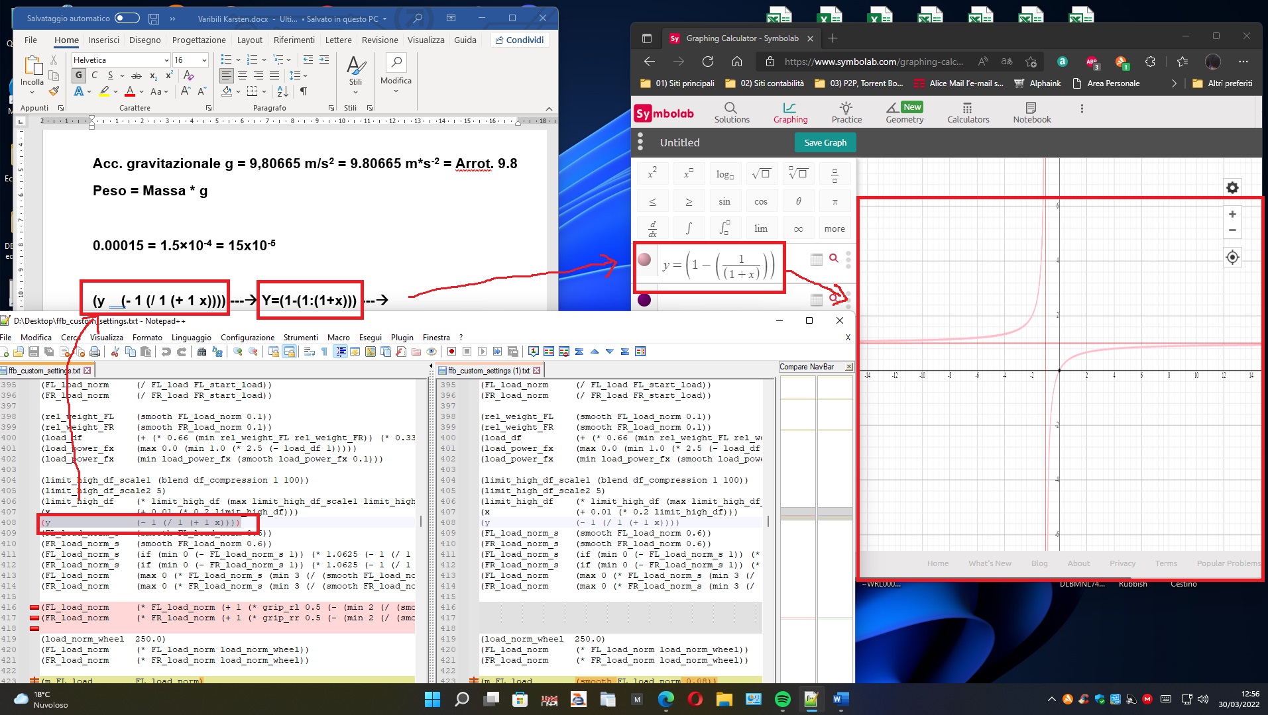This screenshot has width=1268, height=715.
Task: Click the Symbolab URL address bar
Action: click(874, 62)
